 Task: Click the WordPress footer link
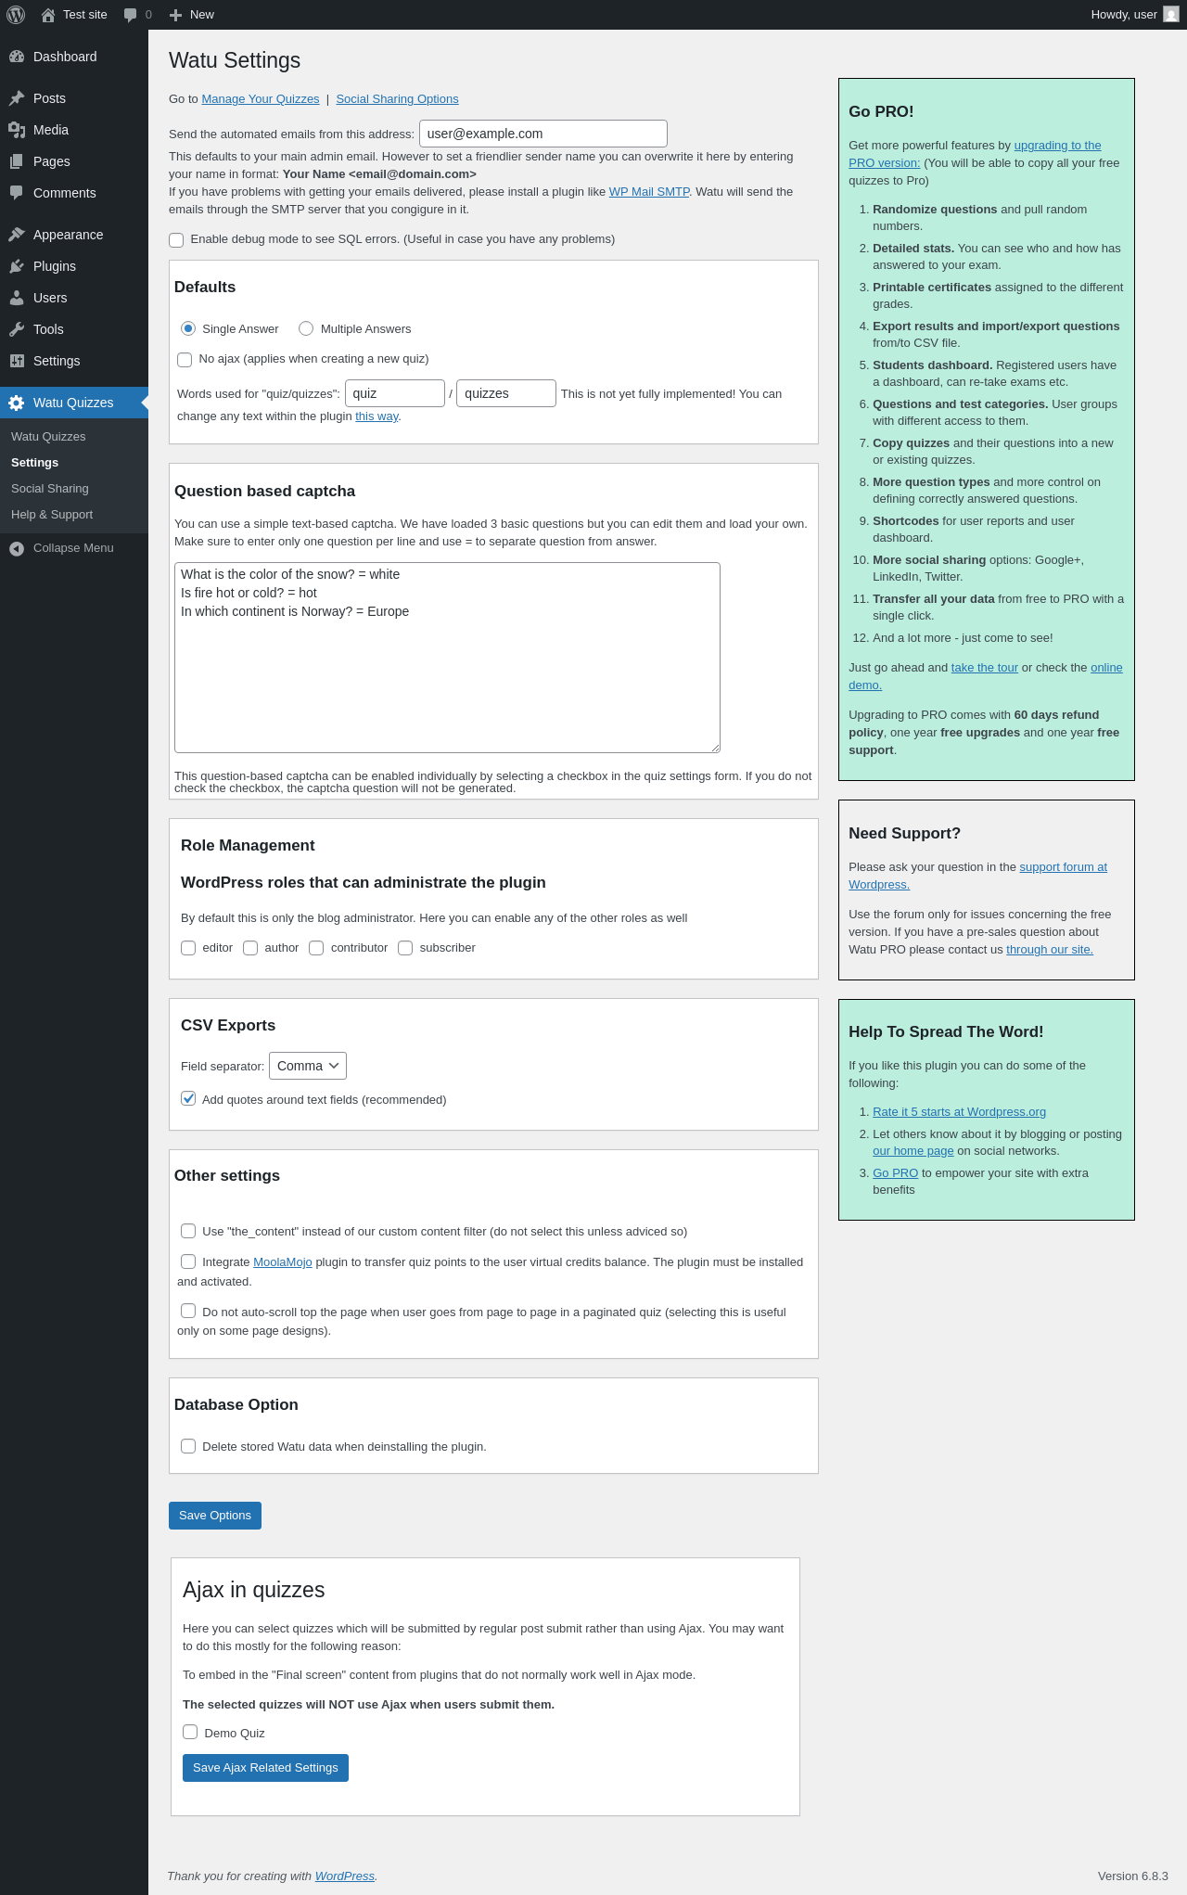click(345, 1876)
